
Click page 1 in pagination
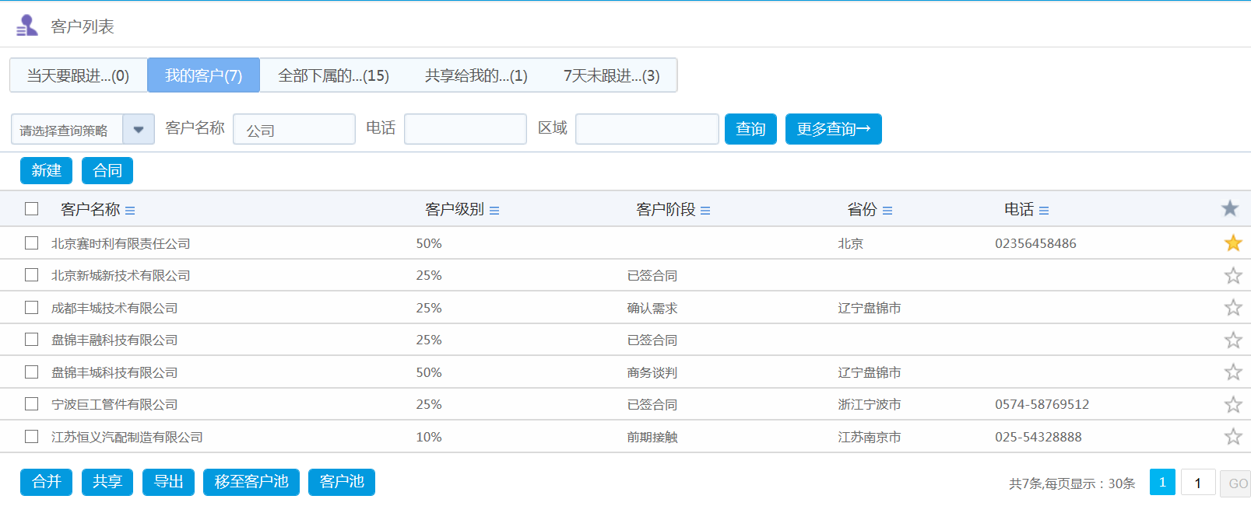click(x=1162, y=483)
